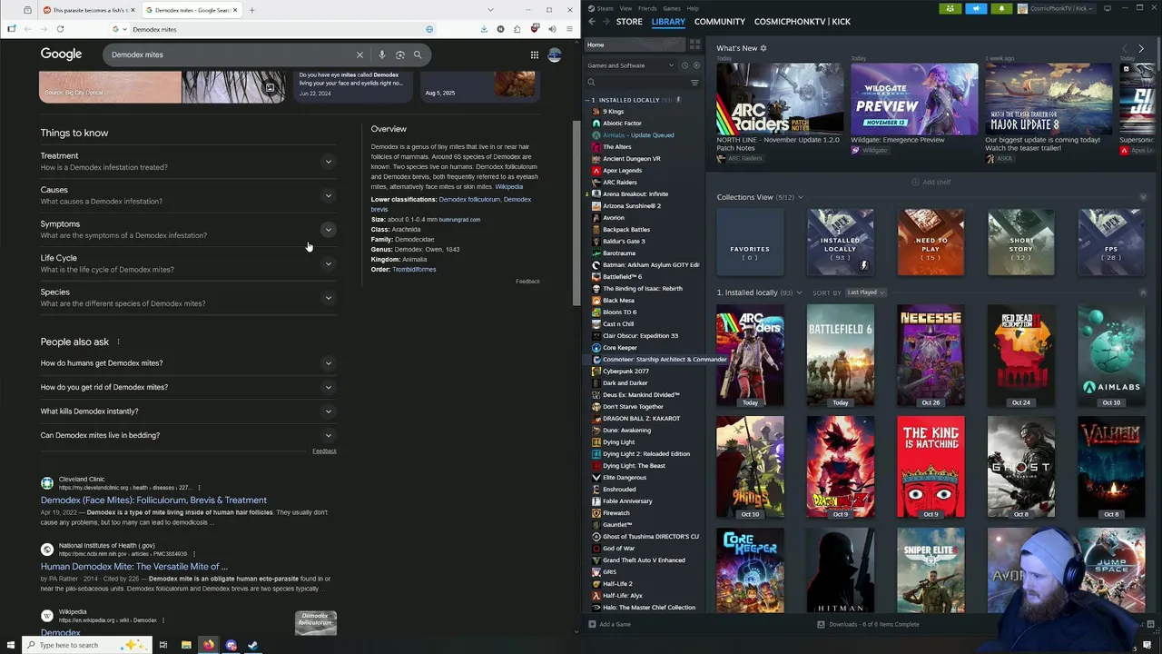Open the Last Played sort dropdown
This screenshot has height=654, width=1162.
point(865,292)
